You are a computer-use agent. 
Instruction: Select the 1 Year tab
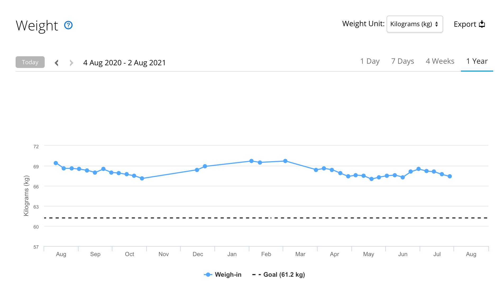pyautogui.click(x=477, y=61)
